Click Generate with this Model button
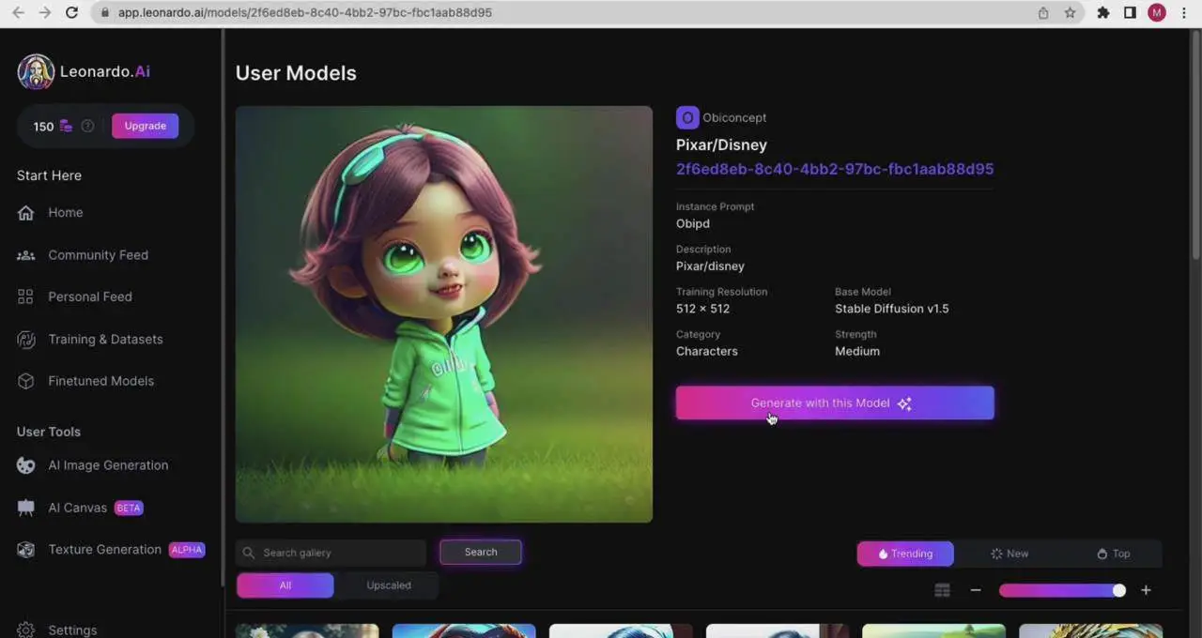 coord(834,403)
